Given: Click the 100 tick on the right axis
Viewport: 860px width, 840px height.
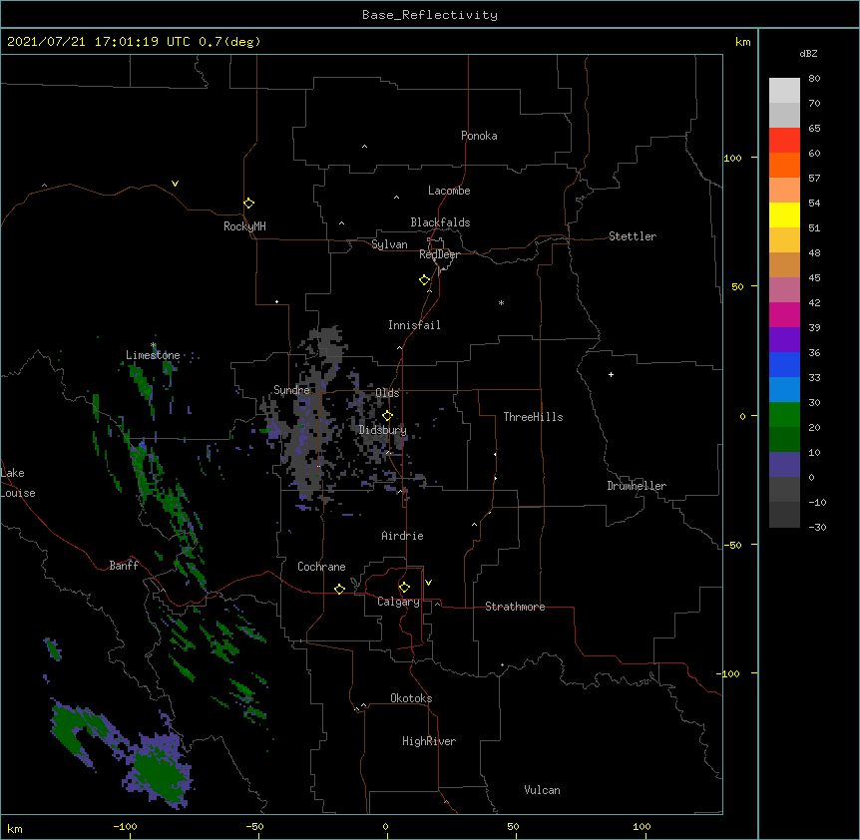Looking at the screenshot, I should 732,158.
